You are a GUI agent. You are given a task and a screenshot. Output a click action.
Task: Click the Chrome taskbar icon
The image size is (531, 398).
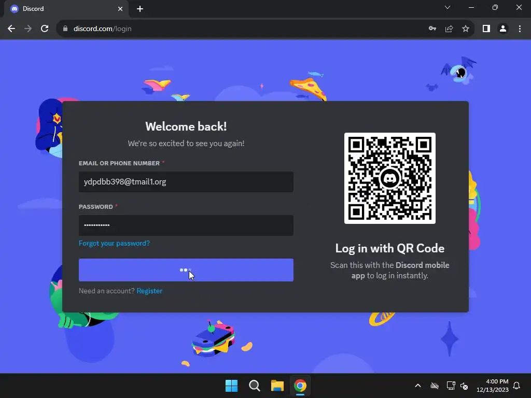[x=300, y=386]
